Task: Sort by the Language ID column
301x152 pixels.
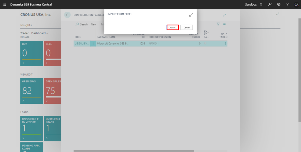Action: coord(138,36)
